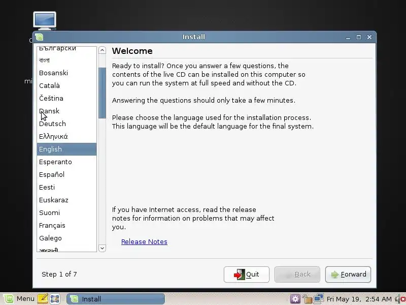Open the network connection tray icon
Screen dimensions: 406x305
click(x=319, y=299)
